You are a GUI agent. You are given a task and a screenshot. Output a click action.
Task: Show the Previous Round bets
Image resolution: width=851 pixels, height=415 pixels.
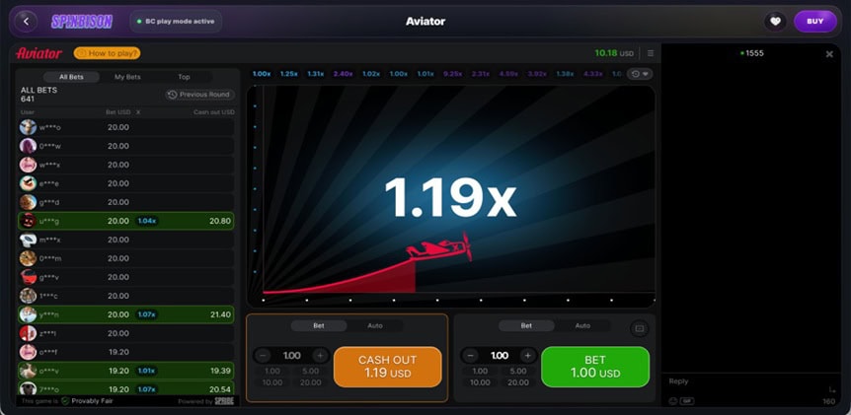200,95
